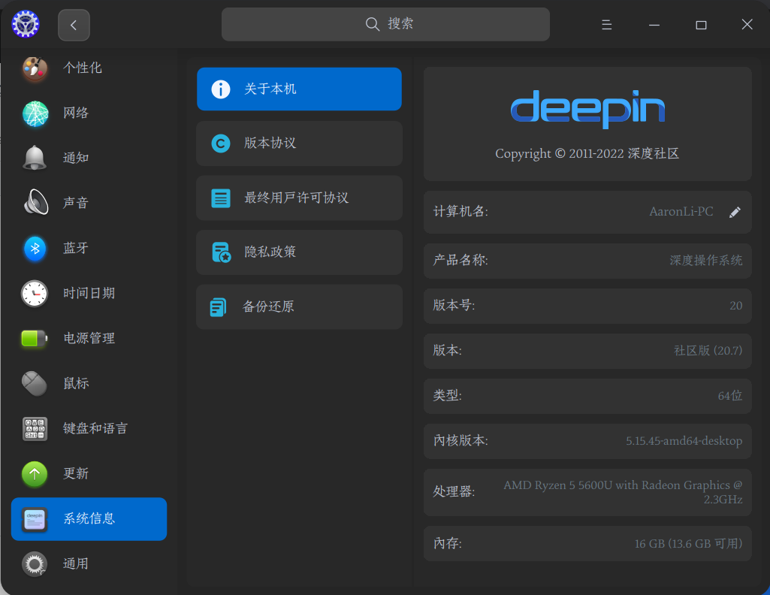Click the 鼠标 mouse icon
This screenshot has width=770, height=595.
(x=35, y=383)
